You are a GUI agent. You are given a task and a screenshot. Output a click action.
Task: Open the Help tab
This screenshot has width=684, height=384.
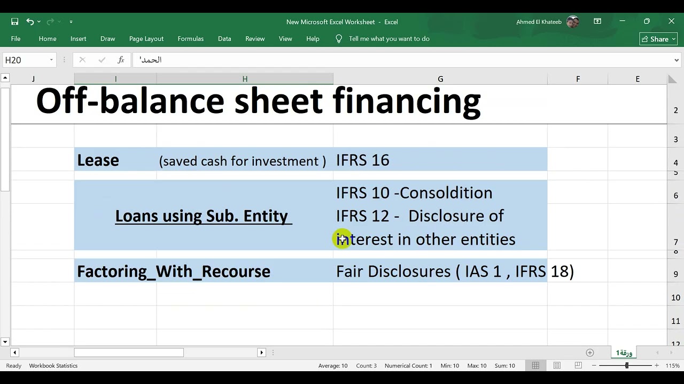pos(313,38)
